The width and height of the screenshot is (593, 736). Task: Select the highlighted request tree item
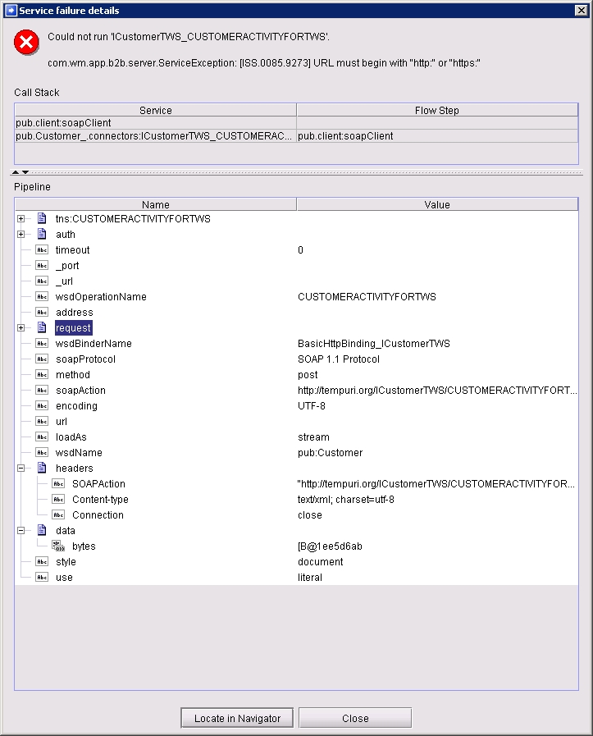pyautogui.click(x=73, y=327)
